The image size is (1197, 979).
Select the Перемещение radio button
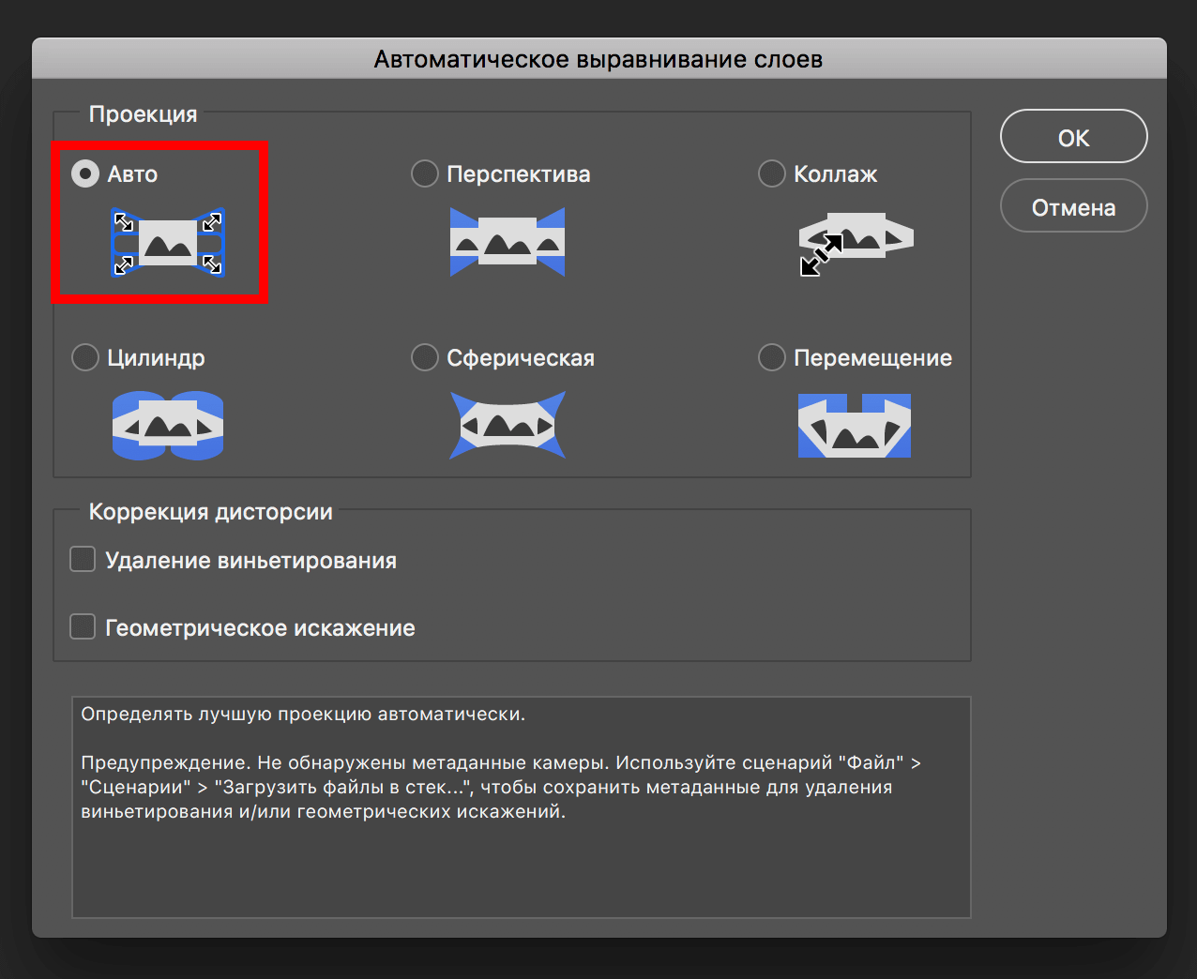click(x=771, y=357)
